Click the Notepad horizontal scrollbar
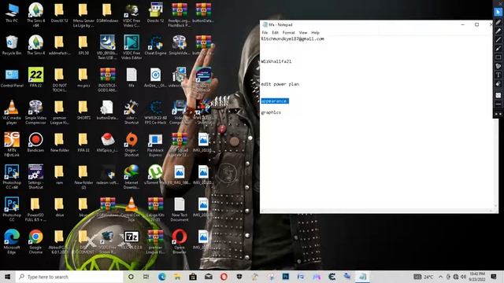This screenshot has height=283, width=504. pyautogui.click(x=376, y=211)
